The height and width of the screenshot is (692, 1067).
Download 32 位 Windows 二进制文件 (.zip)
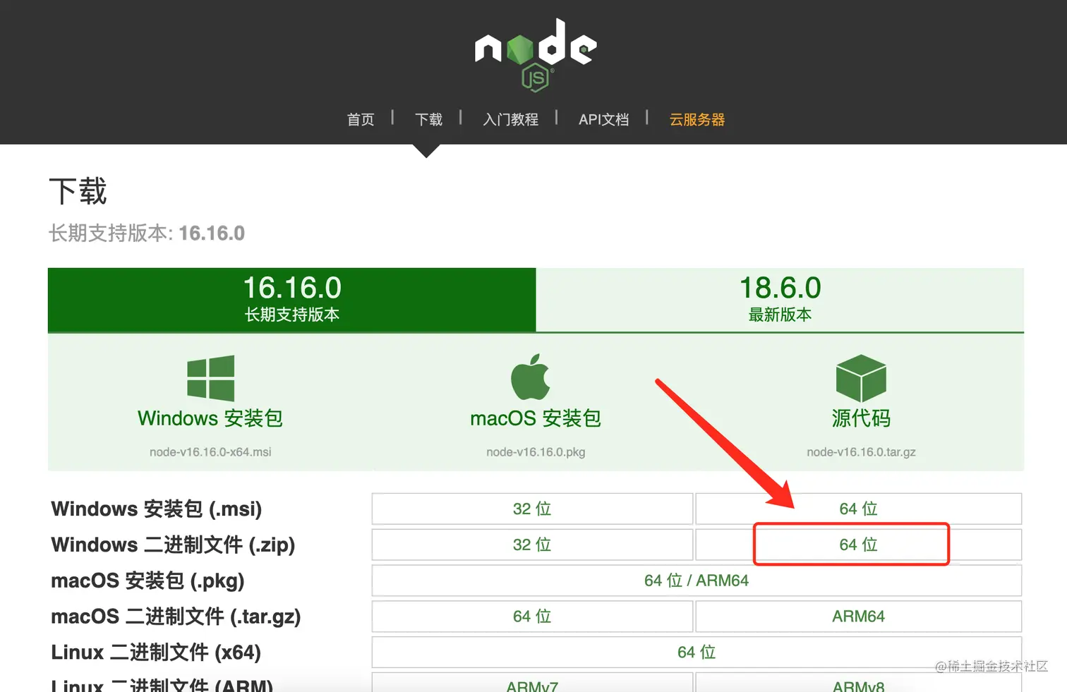click(532, 545)
